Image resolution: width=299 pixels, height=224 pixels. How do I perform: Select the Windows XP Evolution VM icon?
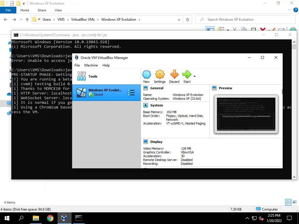click(81, 93)
